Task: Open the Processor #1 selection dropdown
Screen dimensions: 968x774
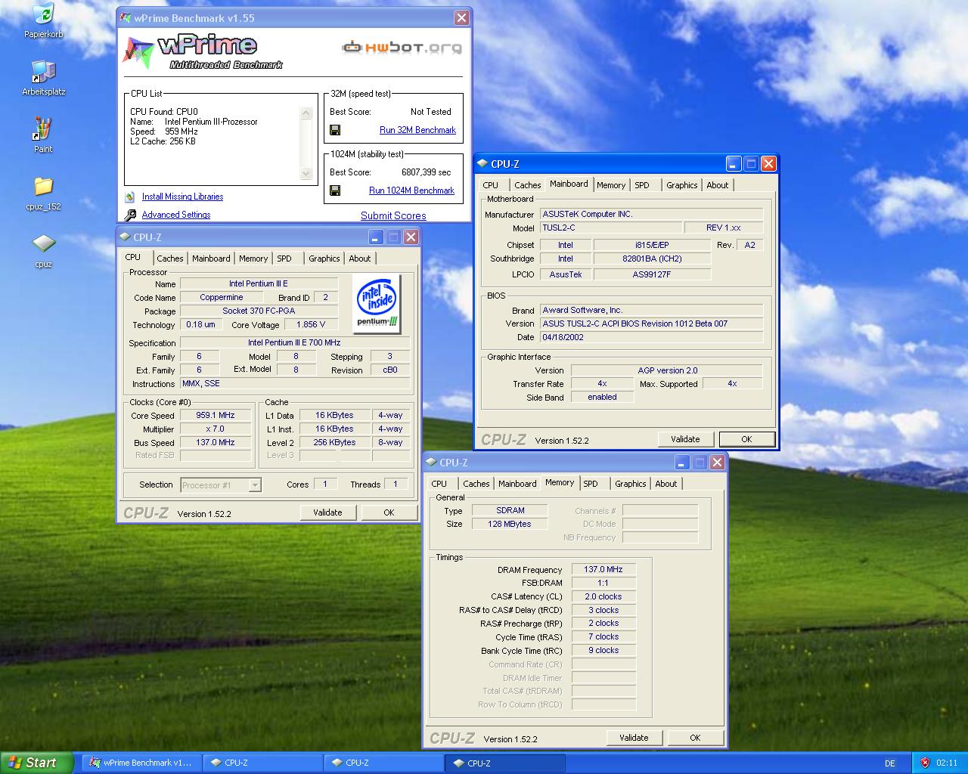Action: [255, 485]
